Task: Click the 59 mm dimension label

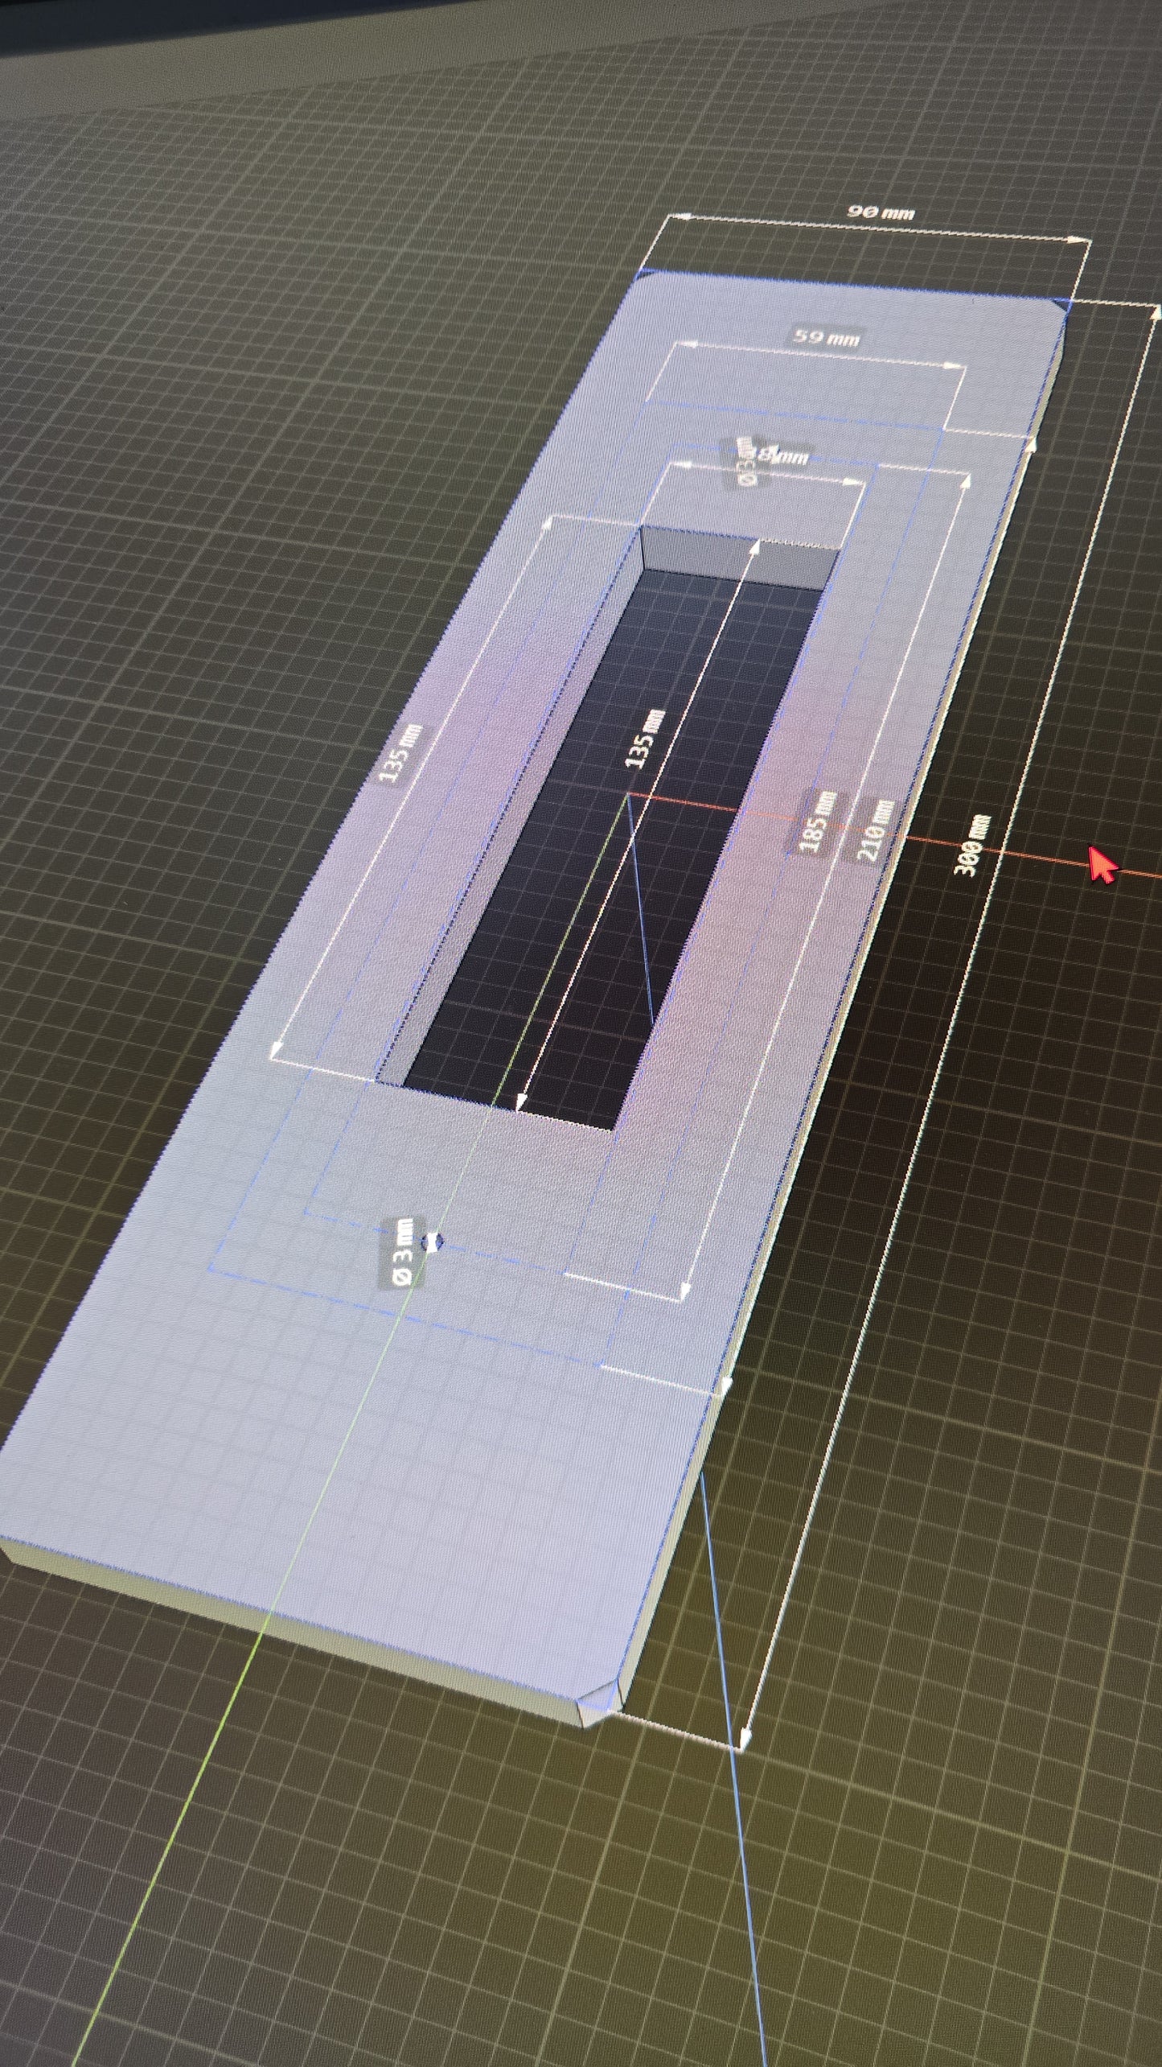Action: click(x=826, y=337)
